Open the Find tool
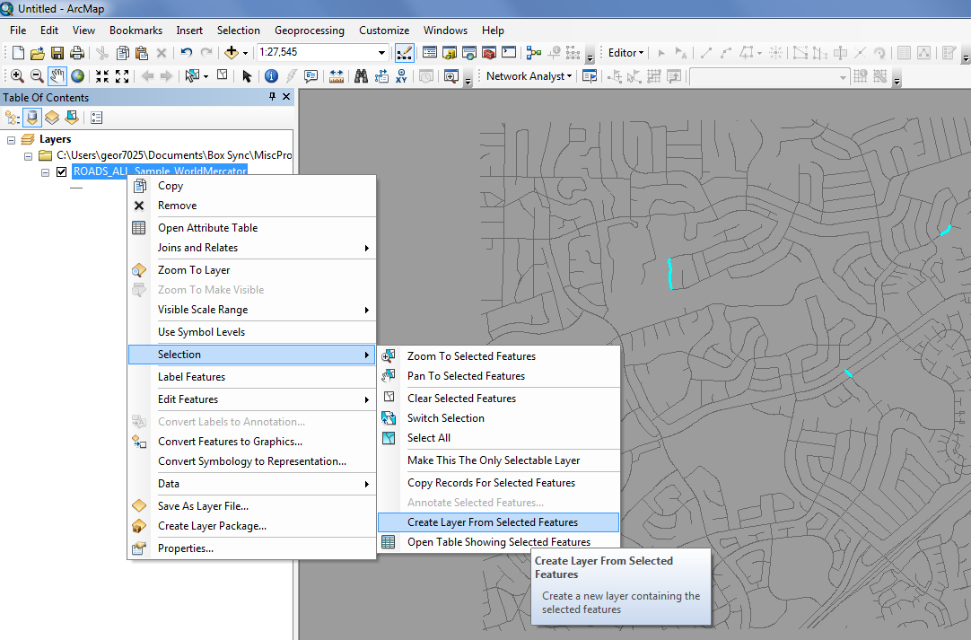This screenshot has width=971, height=640. 361,75
